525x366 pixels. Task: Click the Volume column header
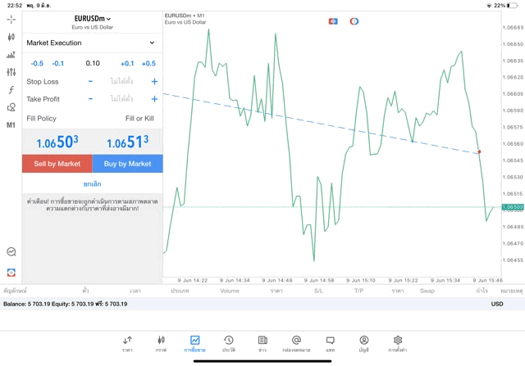[x=230, y=291]
